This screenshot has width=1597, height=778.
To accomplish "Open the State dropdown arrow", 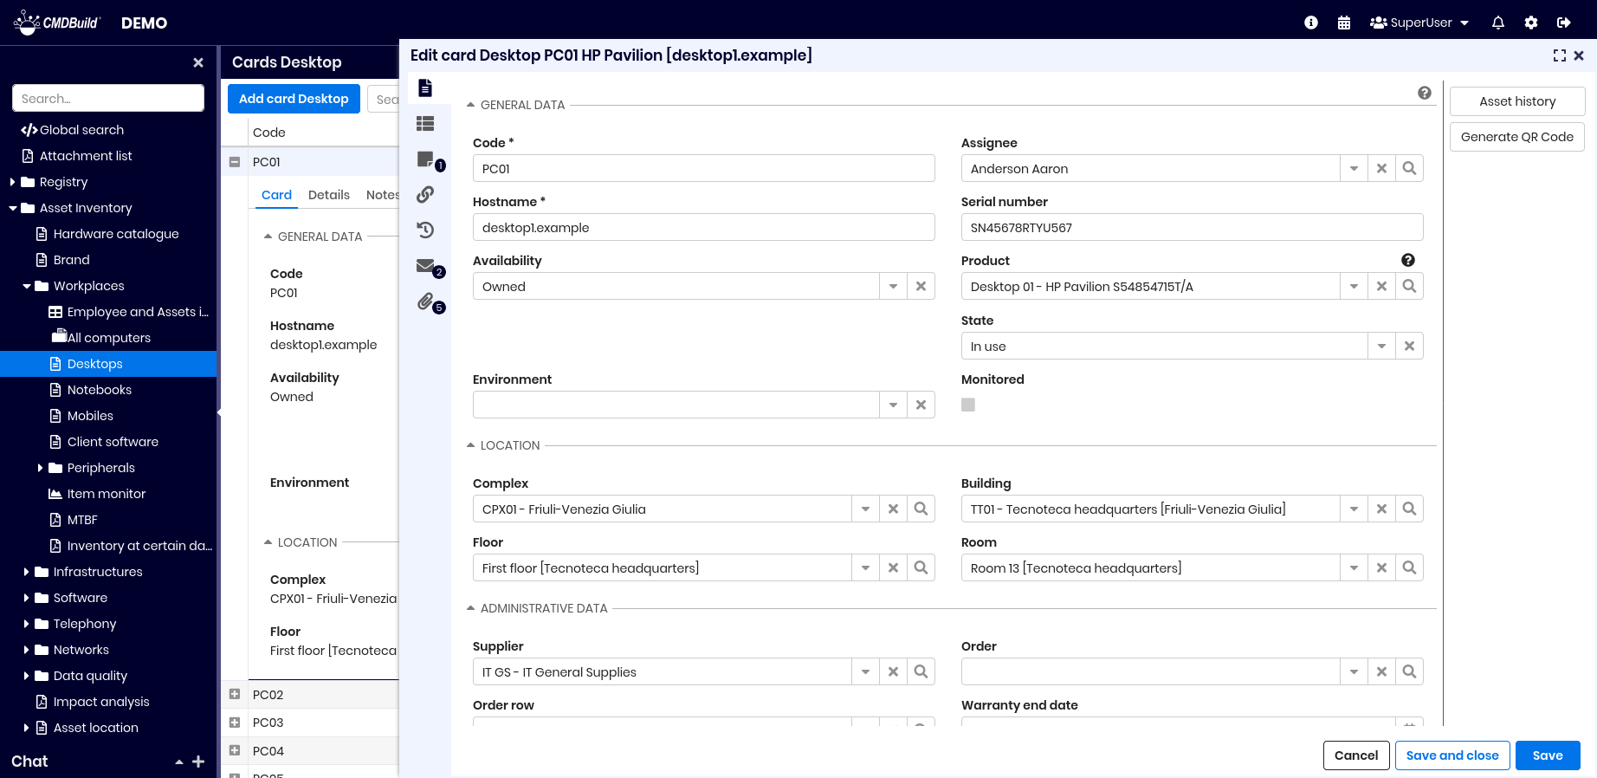I will [1381, 347].
